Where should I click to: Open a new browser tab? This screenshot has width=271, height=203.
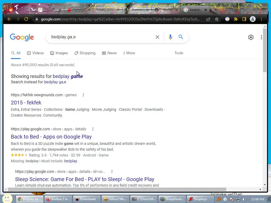(x=215, y=10)
